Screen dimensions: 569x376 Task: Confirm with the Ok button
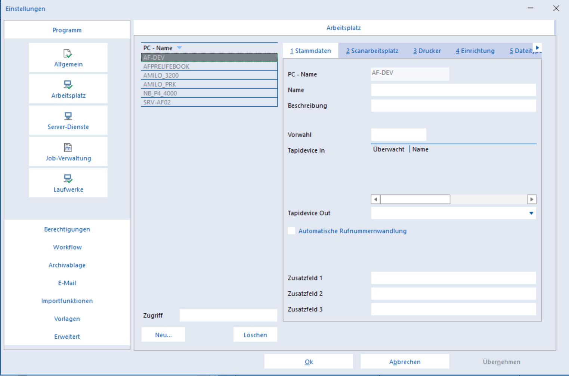309,361
